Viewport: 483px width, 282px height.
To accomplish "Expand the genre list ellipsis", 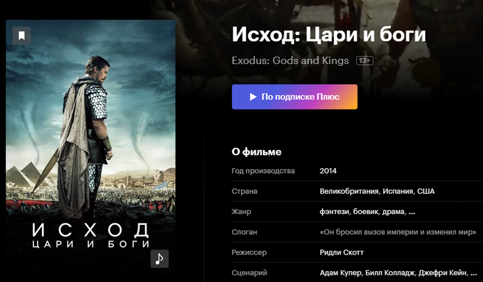I will pyautogui.click(x=411, y=212).
